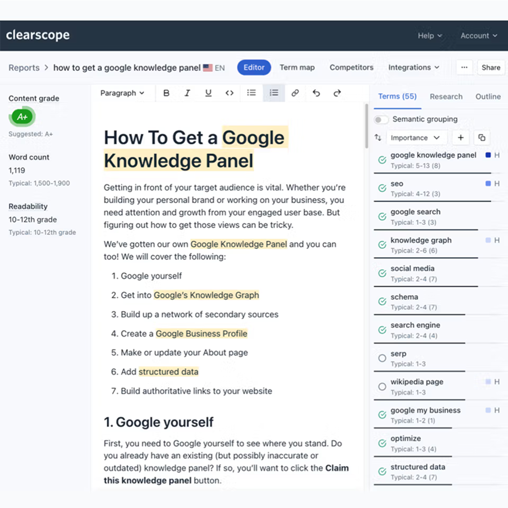Select the code formatting icon

(x=229, y=93)
